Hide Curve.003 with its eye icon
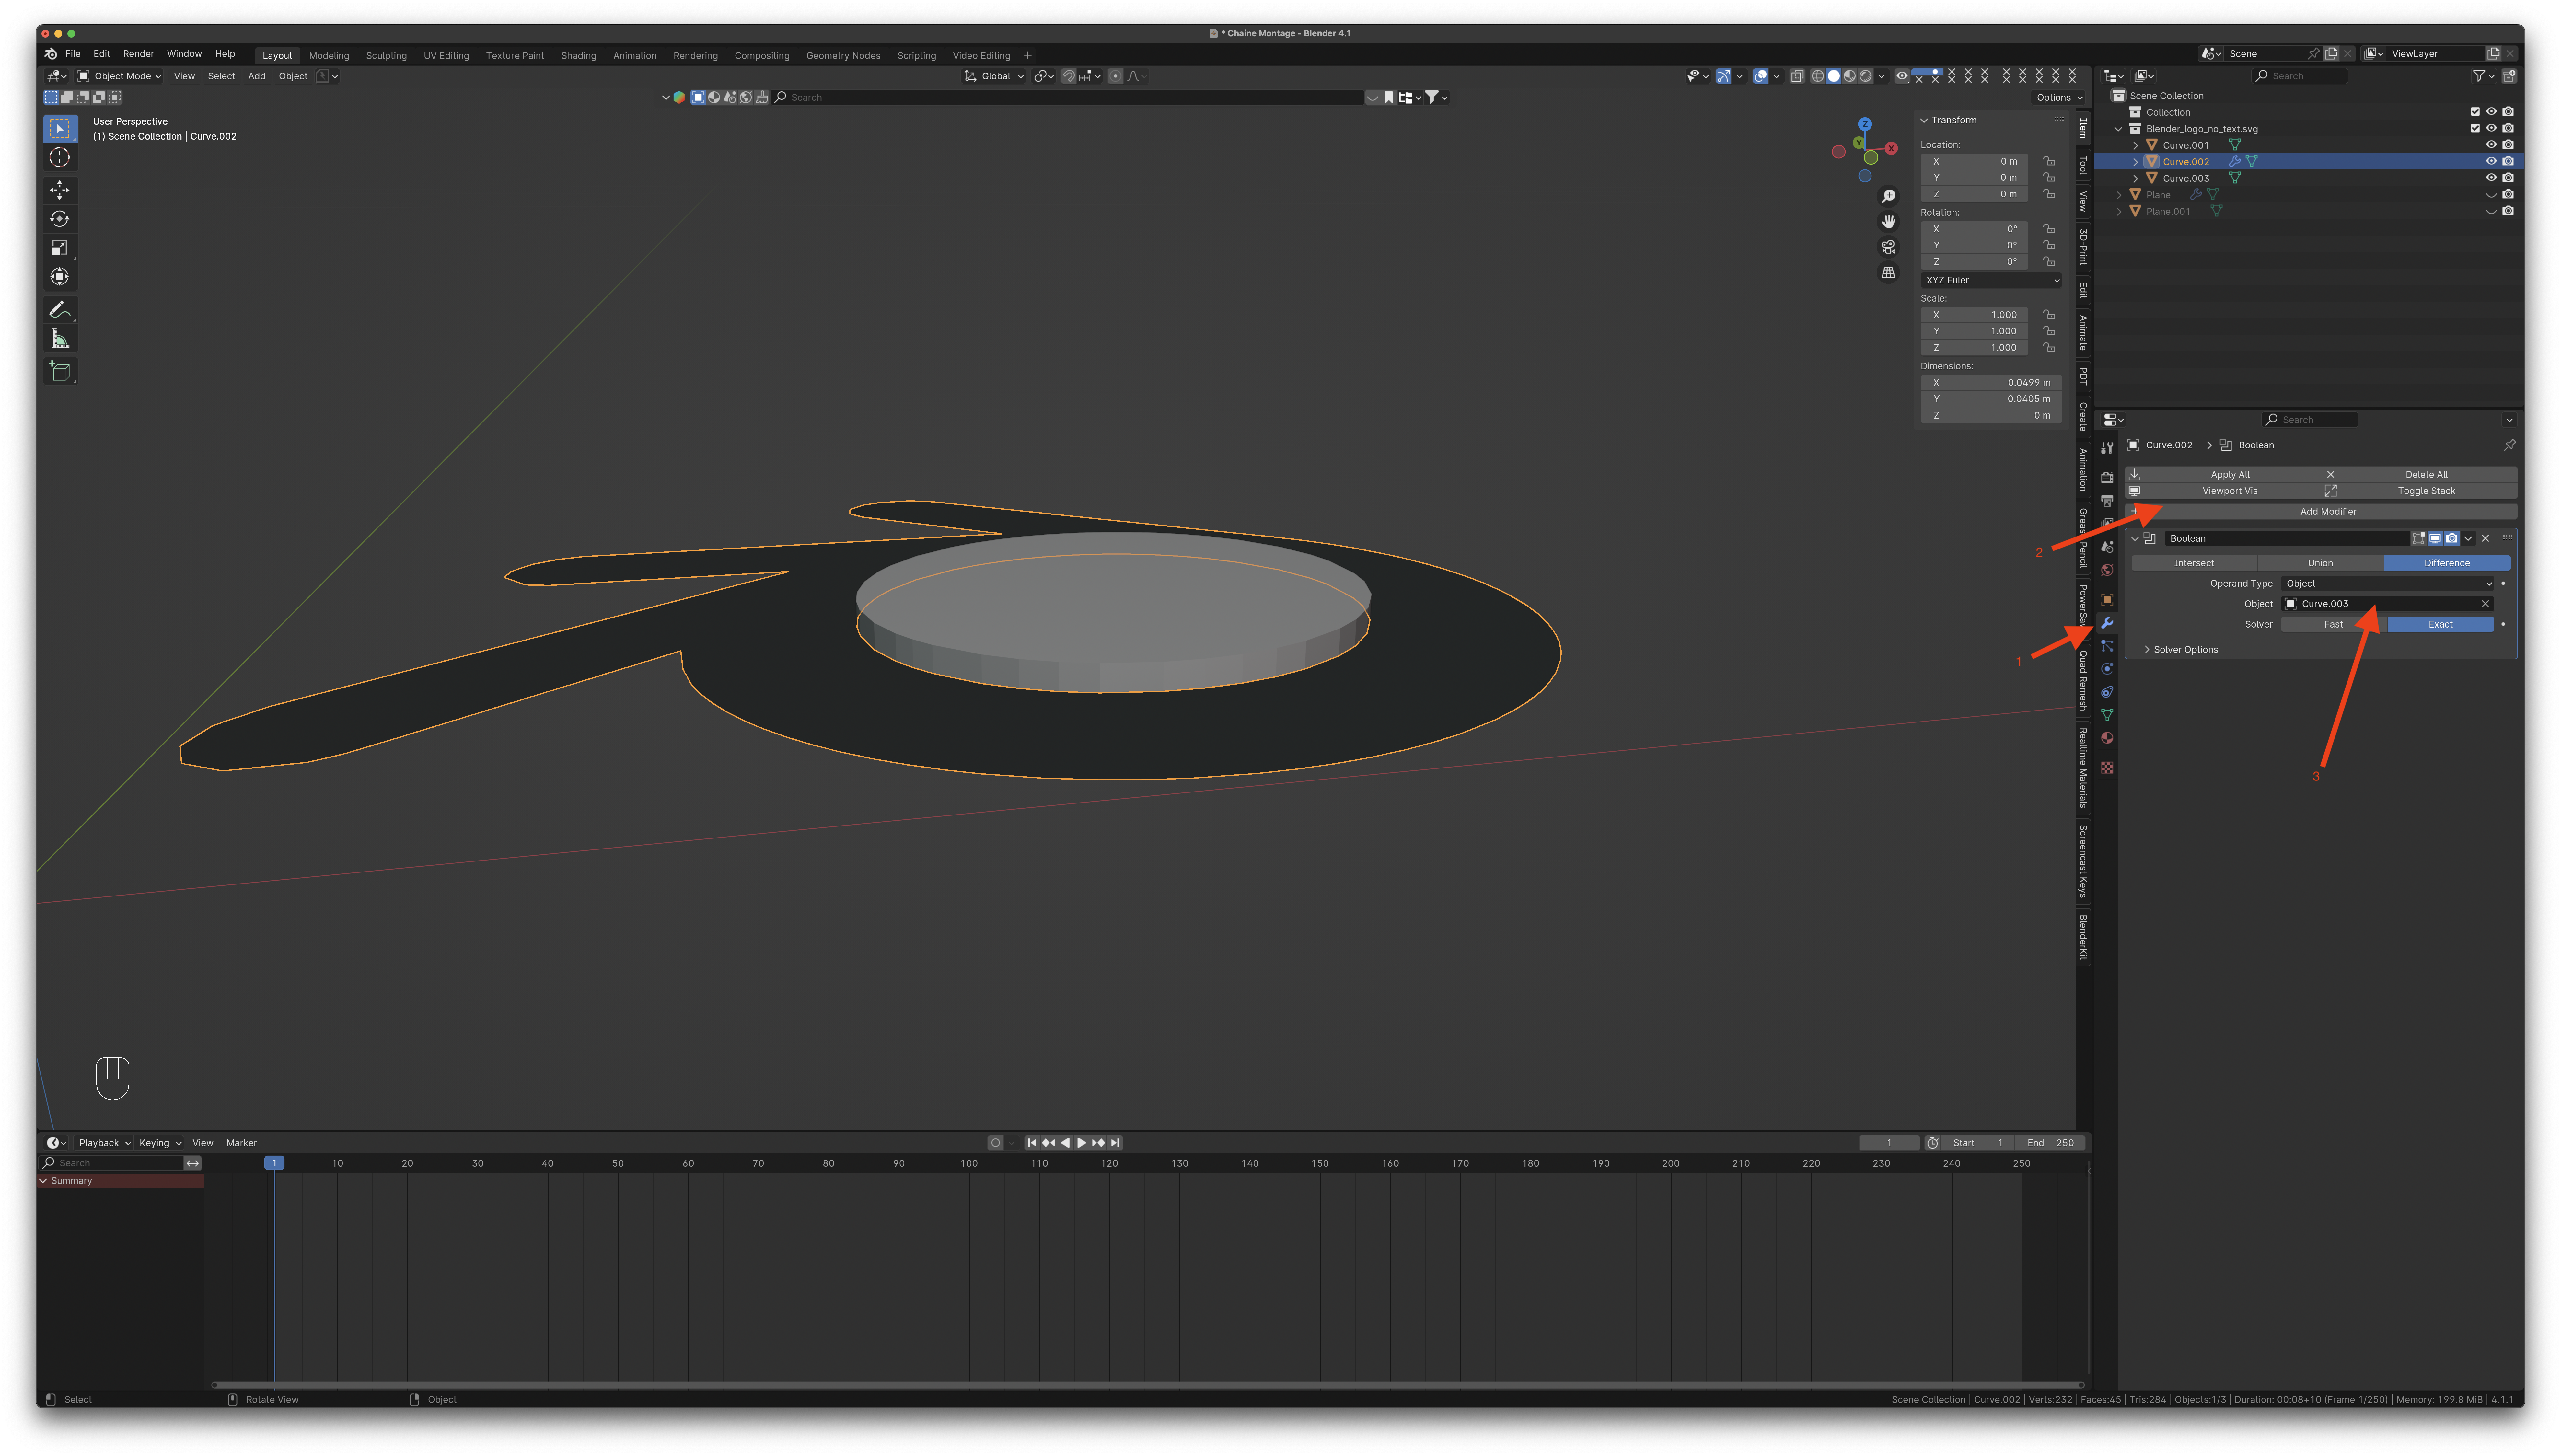2561x1456 pixels. 2491,178
